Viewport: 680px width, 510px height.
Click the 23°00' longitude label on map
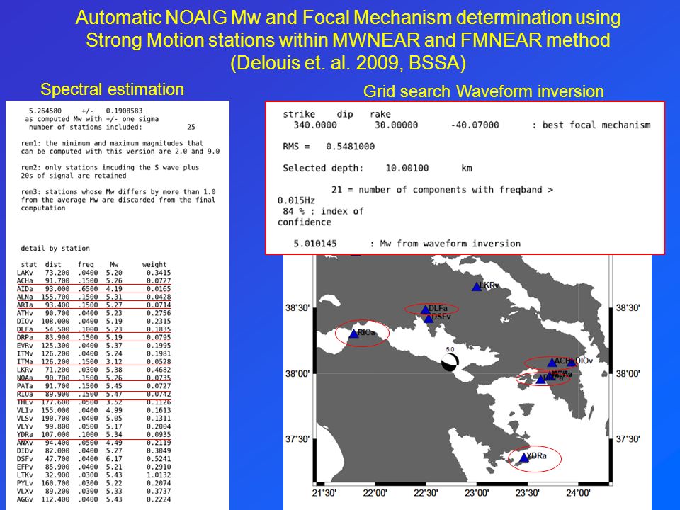pos(477,493)
